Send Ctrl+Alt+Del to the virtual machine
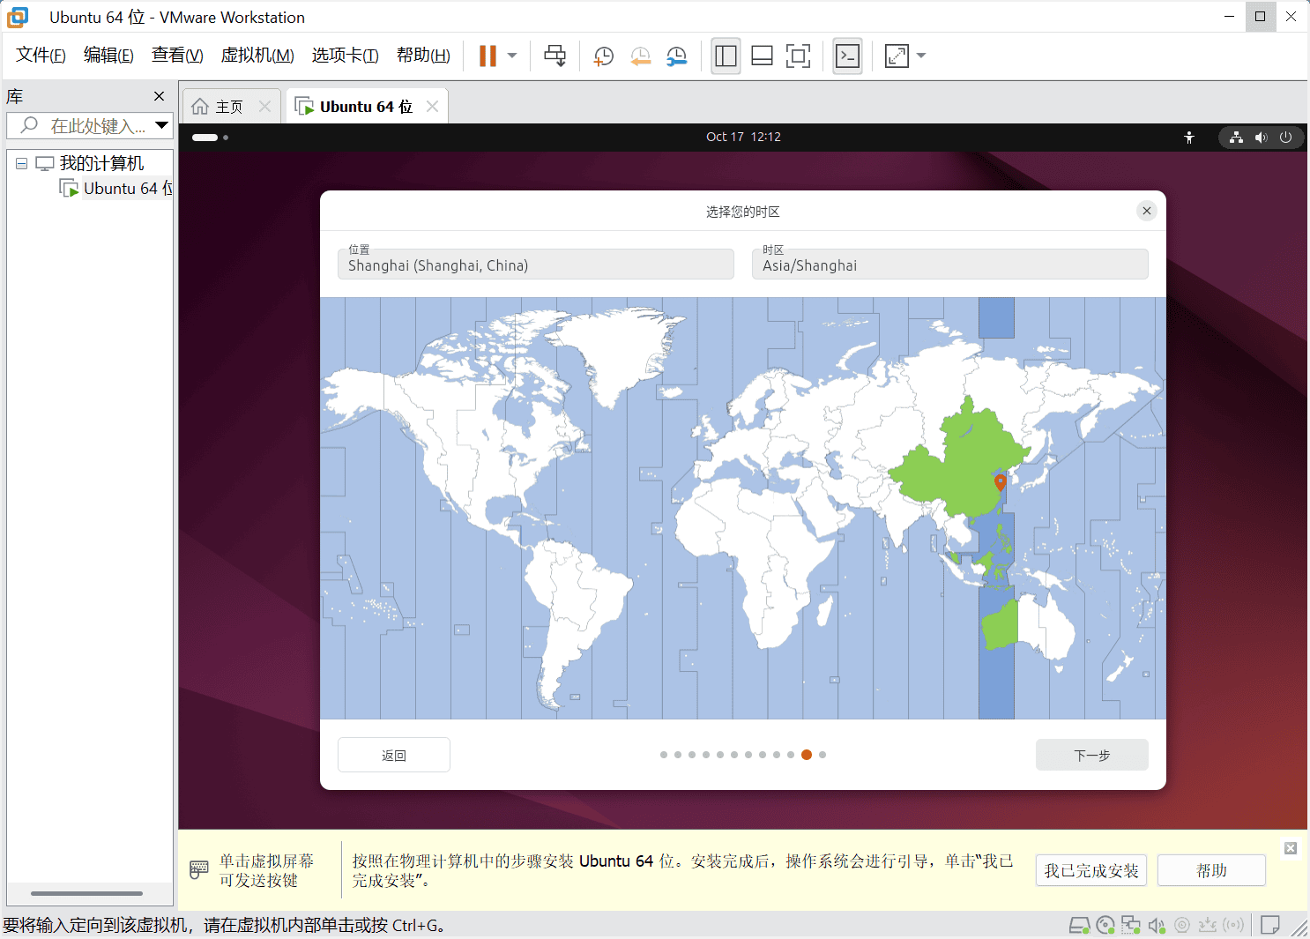Viewport: 1310px width, 939px height. click(x=555, y=56)
